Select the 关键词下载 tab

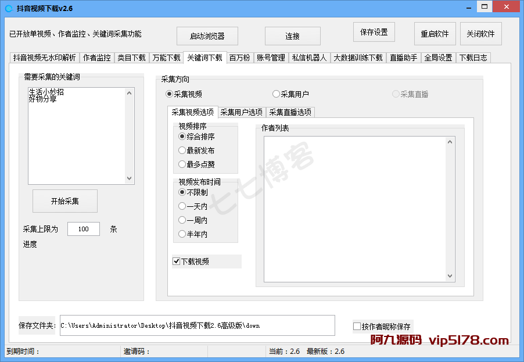205,57
